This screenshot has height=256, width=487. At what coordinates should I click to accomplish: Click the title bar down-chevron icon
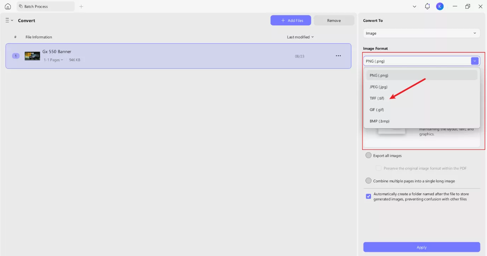click(414, 6)
